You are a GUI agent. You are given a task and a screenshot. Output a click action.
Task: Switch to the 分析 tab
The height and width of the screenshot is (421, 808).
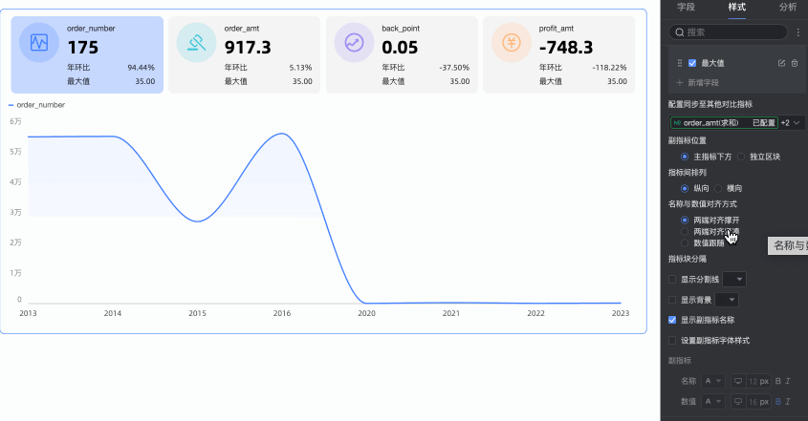click(788, 8)
